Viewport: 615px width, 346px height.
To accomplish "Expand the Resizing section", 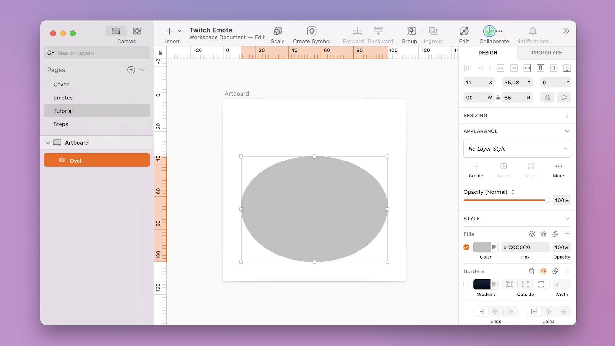I will pos(567,115).
